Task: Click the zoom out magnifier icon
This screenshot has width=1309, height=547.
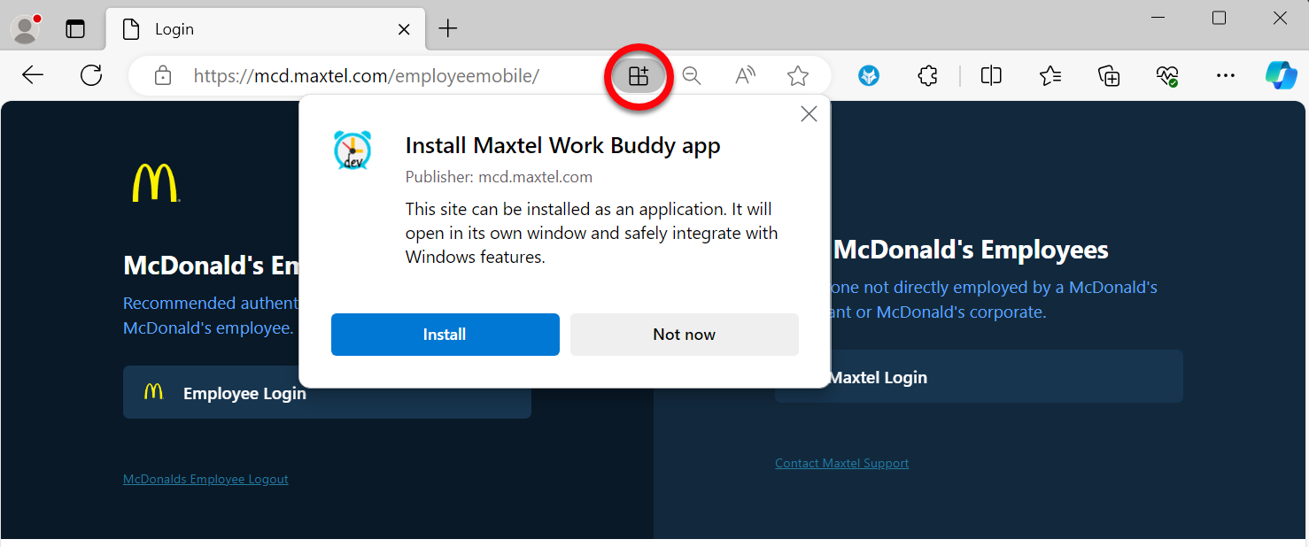Action: tap(692, 76)
